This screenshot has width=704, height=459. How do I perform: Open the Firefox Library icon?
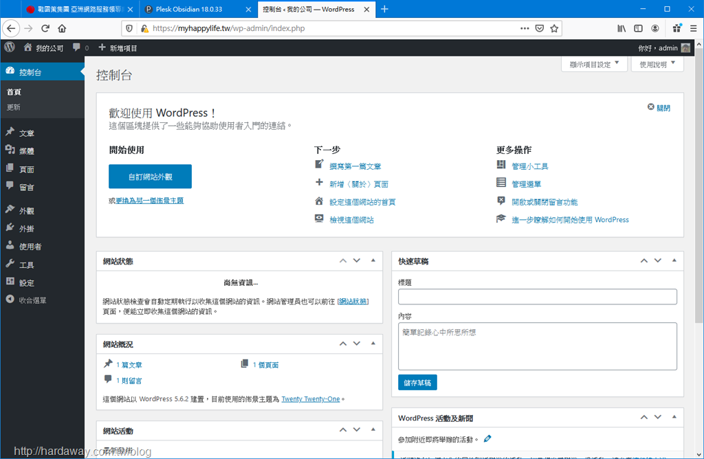coord(621,28)
